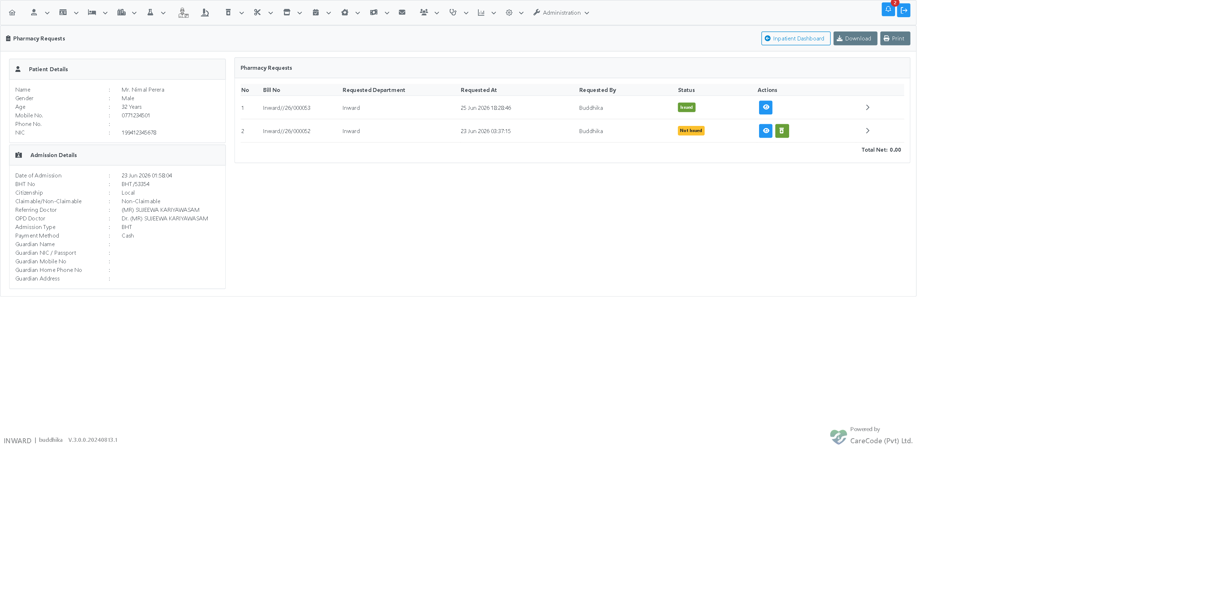This screenshot has width=1222, height=601.
Task: Click bill number Inward//26/000052
Action: [x=286, y=131]
